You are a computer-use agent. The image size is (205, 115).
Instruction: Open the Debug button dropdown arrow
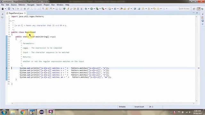click(x=88, y=9)
